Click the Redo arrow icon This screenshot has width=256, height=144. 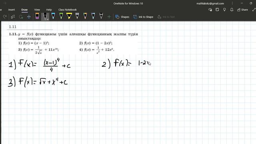tap(5, 17)
